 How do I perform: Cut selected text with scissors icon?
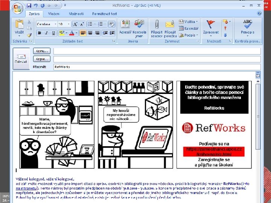click(x=29, y=22)
